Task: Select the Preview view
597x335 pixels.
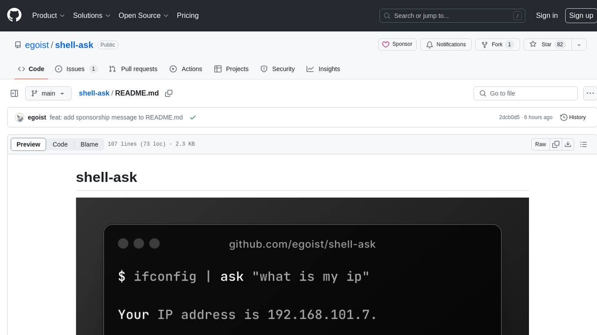Action: pyautogui.click(x=29, y=144)
